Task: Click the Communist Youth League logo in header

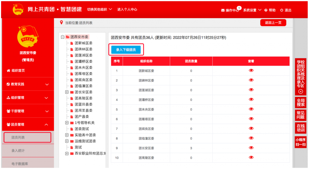Action: click(x=18, y=10)
